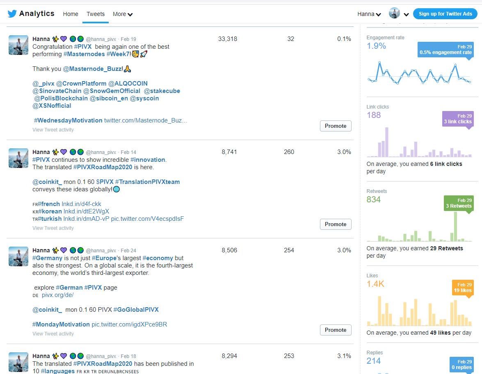This screenshot has width=482, height=374.
Task: Open twitter.com/Masternode_Buz… link
Action: click(146, 120)
